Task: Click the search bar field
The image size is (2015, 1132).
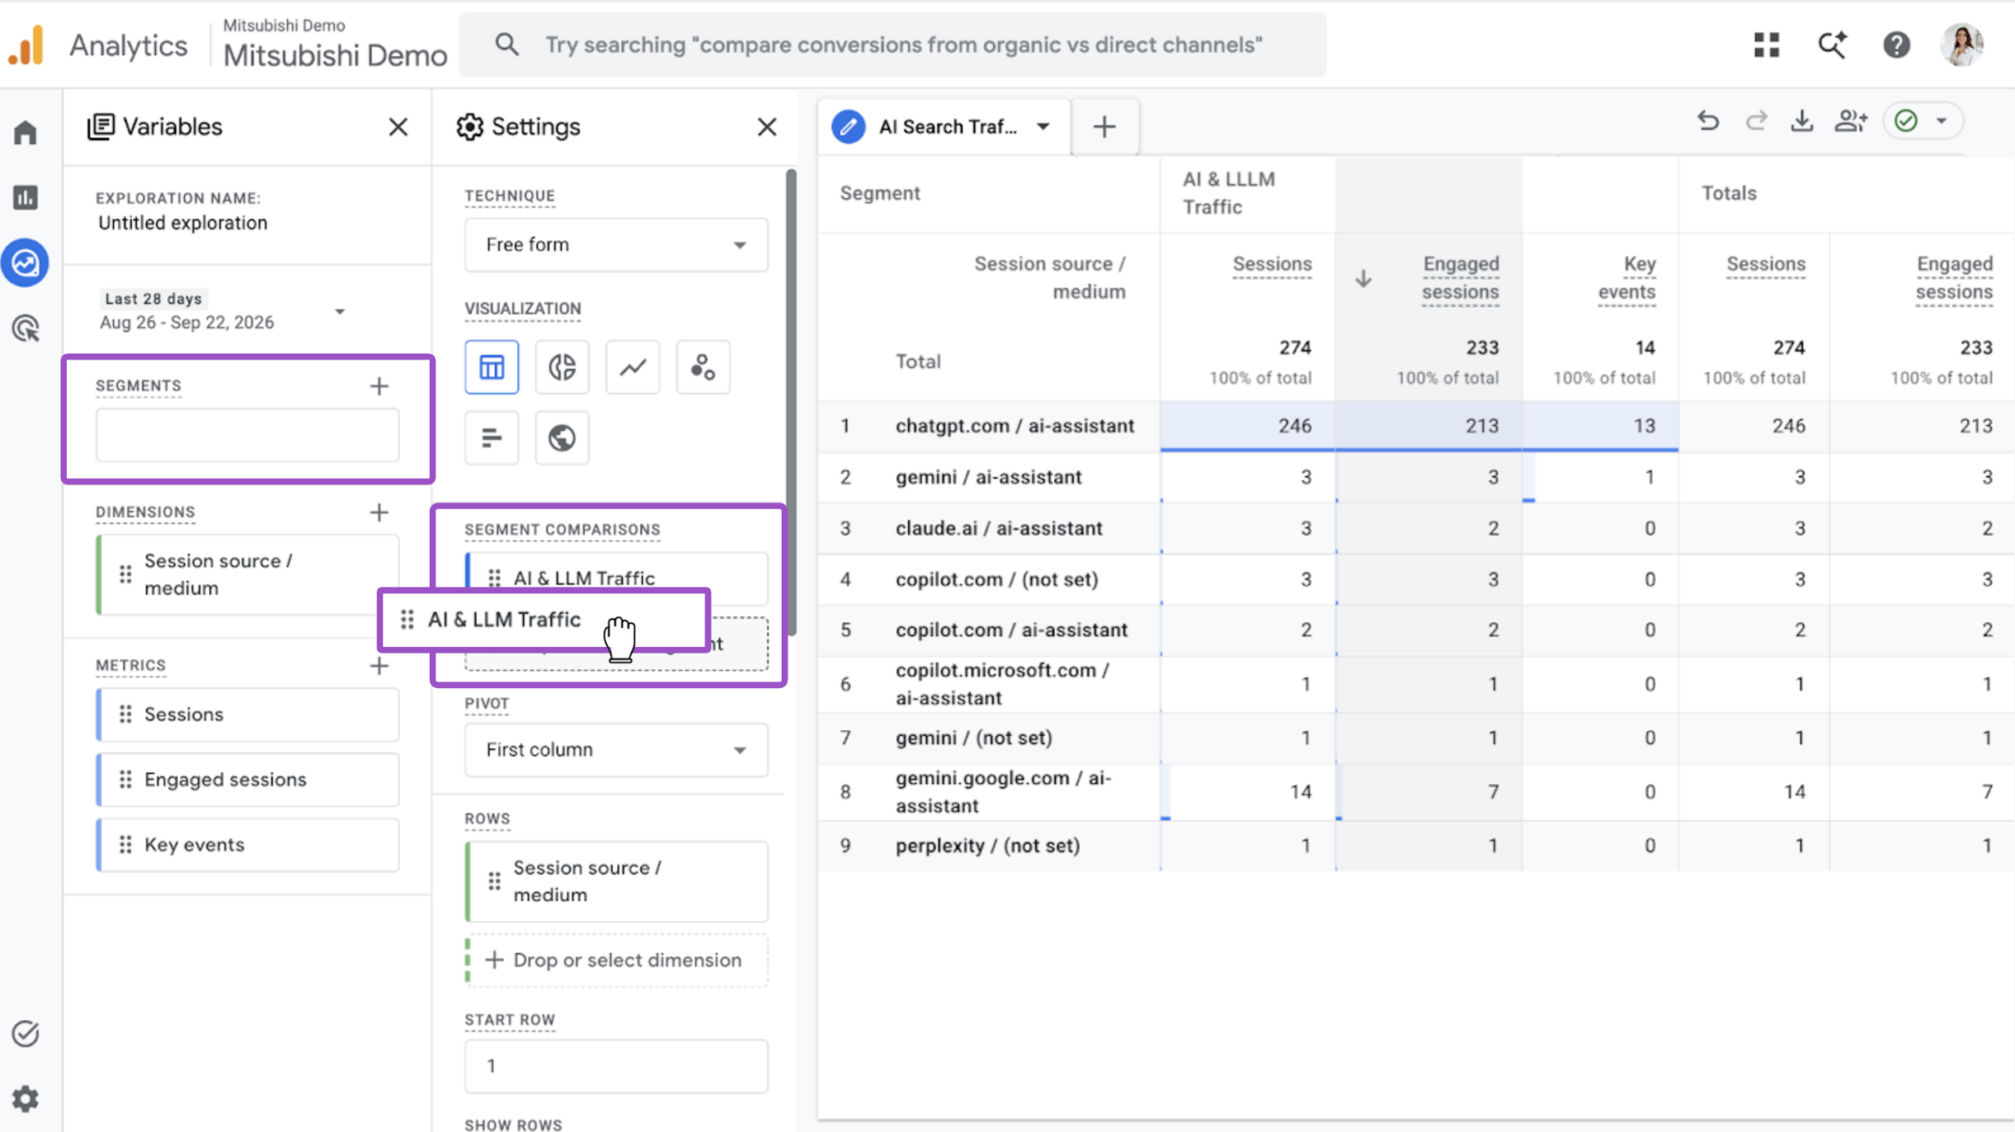Action: (893, 45)
